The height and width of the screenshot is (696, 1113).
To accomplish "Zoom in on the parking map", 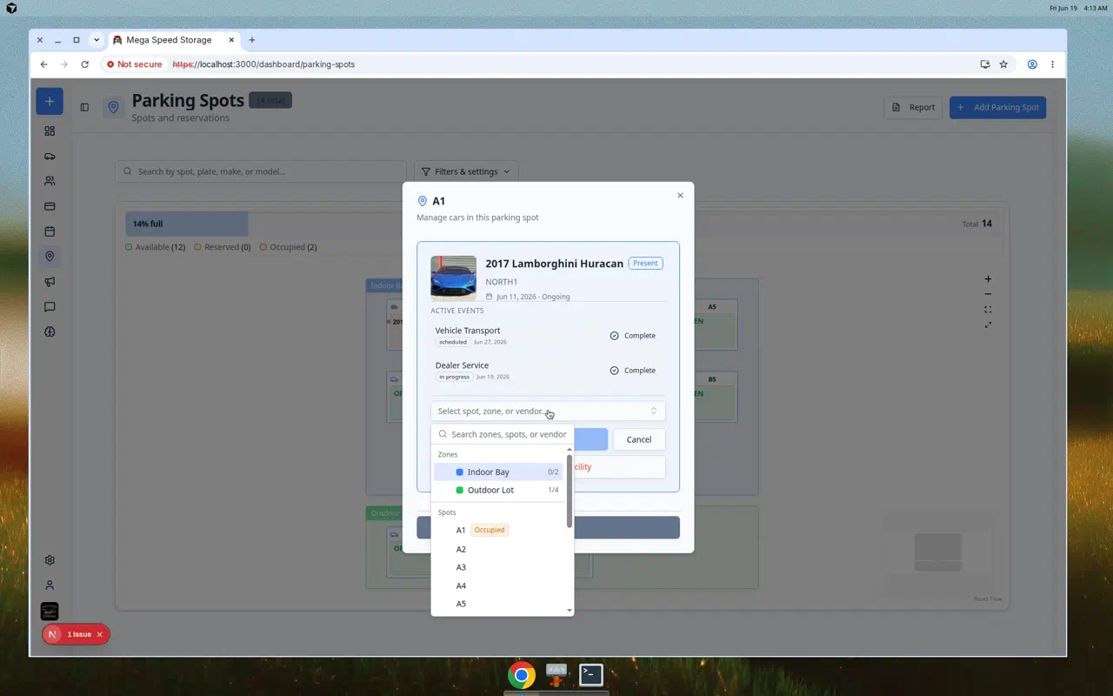I will (x=988, y=279).
